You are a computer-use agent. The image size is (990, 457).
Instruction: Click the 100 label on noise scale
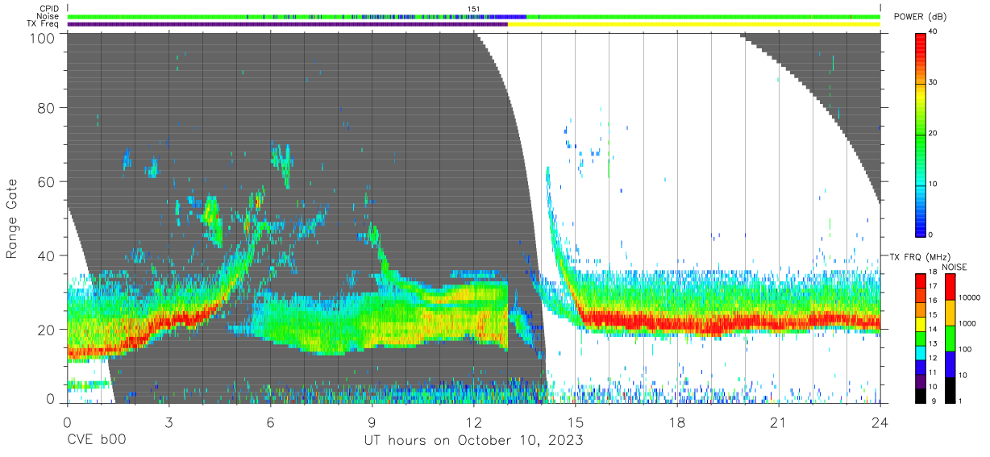(x=966, y=349)
